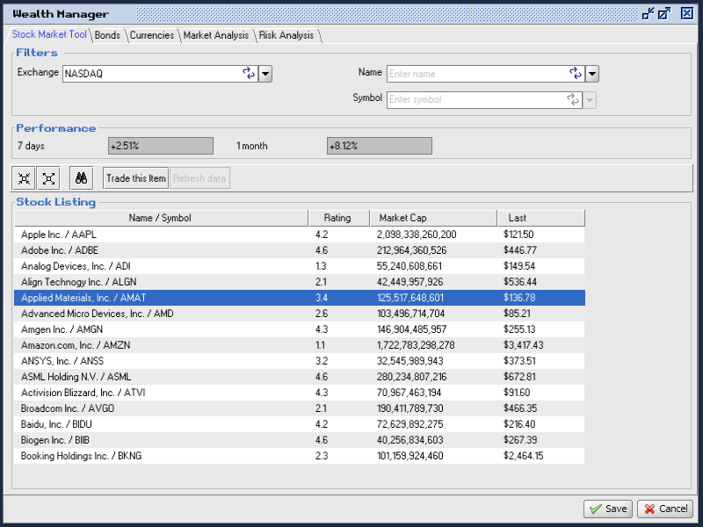This screenshot has width=703, height=527.
Task: Open the Exchange dropdown list
Action: pos(265,74)
